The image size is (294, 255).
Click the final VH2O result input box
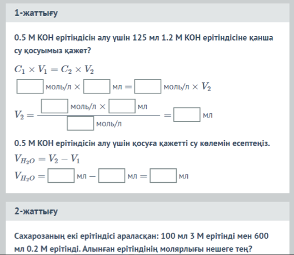point(163,176)
